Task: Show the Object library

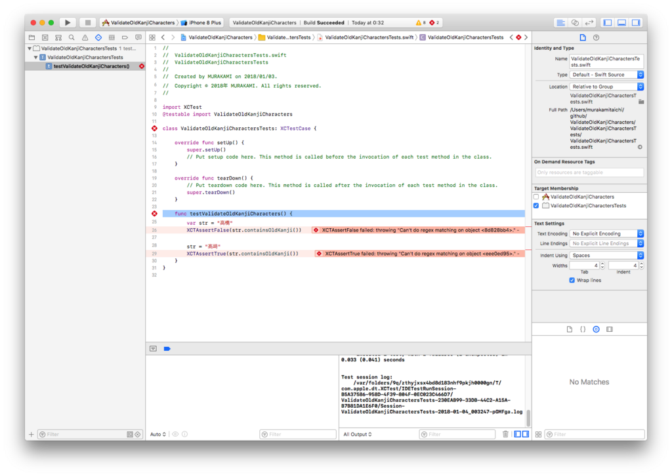Action: (x=596, y=329)
